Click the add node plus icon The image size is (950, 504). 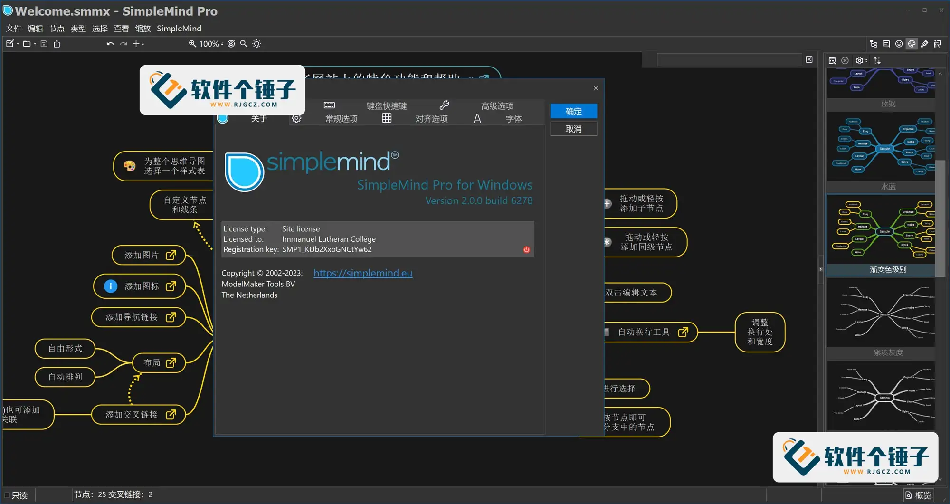[x=136, y=44]
